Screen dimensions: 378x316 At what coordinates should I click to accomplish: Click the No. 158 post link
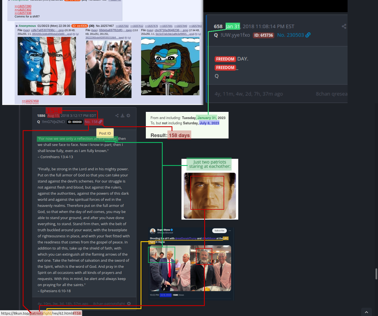click(91, 122)
